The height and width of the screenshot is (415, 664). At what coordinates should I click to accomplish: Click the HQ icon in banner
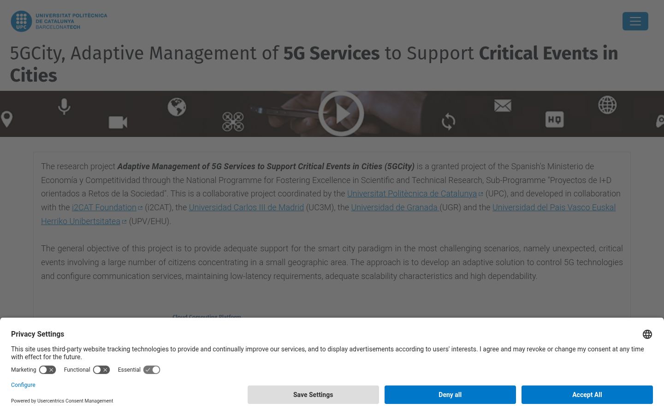[554, 119]
